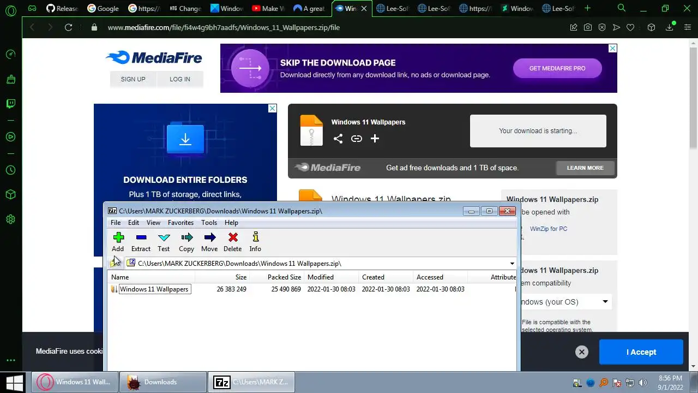Click the WinZip for PC link
This screenshot has width=698, height=393.
point(549,229)
